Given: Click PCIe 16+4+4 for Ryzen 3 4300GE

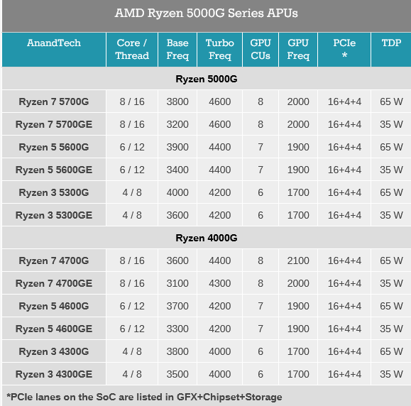Looking at the screenshot, I should pos(344,374).
